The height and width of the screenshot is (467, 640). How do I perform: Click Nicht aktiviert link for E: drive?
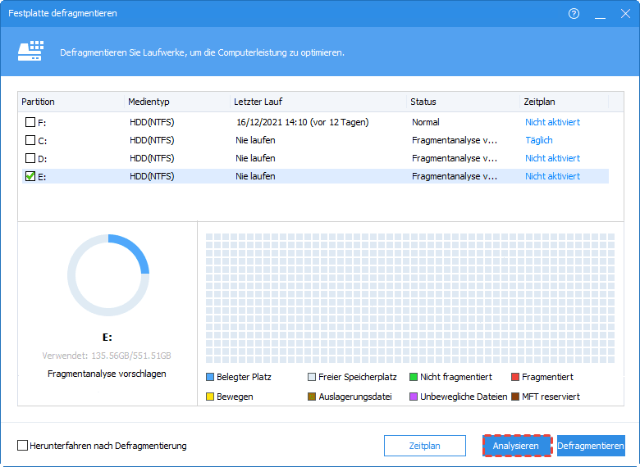[x=552, y=176]
